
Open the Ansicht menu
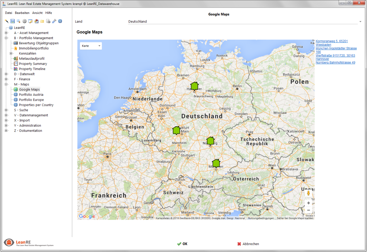pyautogui.click(x=37, y=13)
